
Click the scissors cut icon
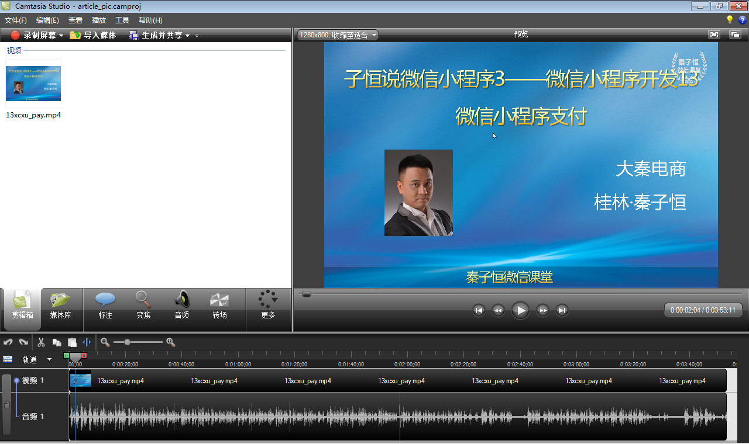click(42, 342)
